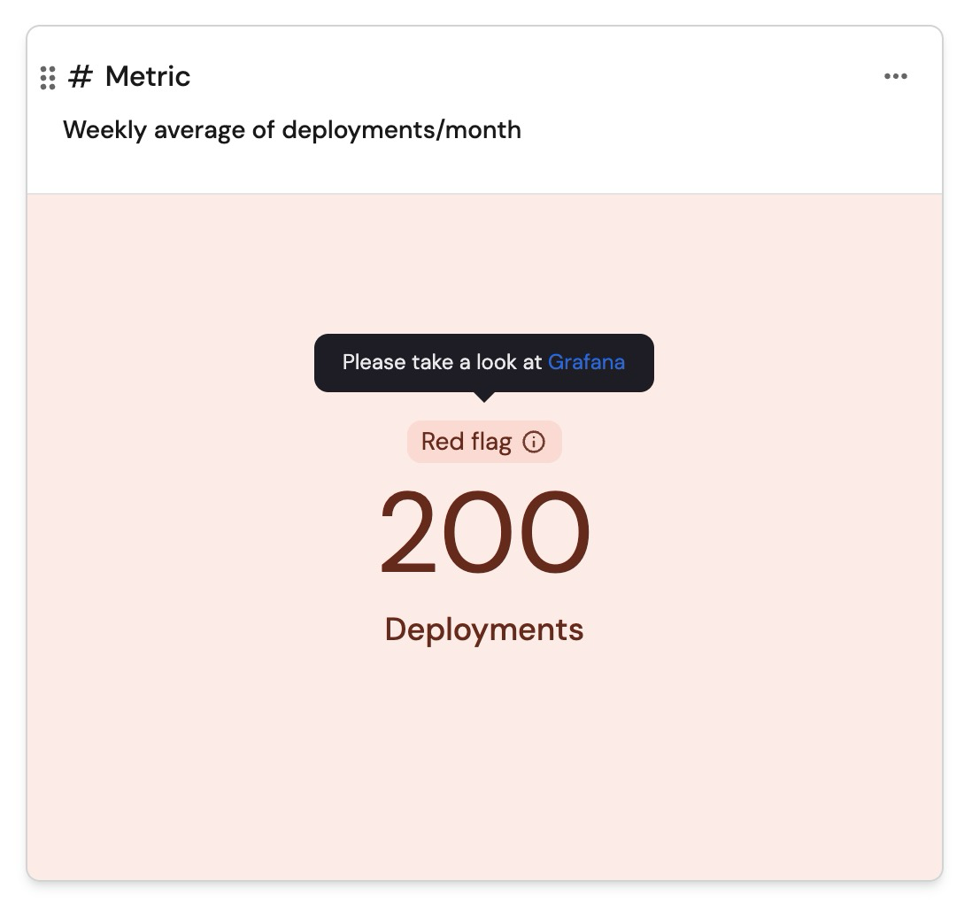Click the large 200 metric value
Screen dimensions: 972x919
tap(484, 534)
